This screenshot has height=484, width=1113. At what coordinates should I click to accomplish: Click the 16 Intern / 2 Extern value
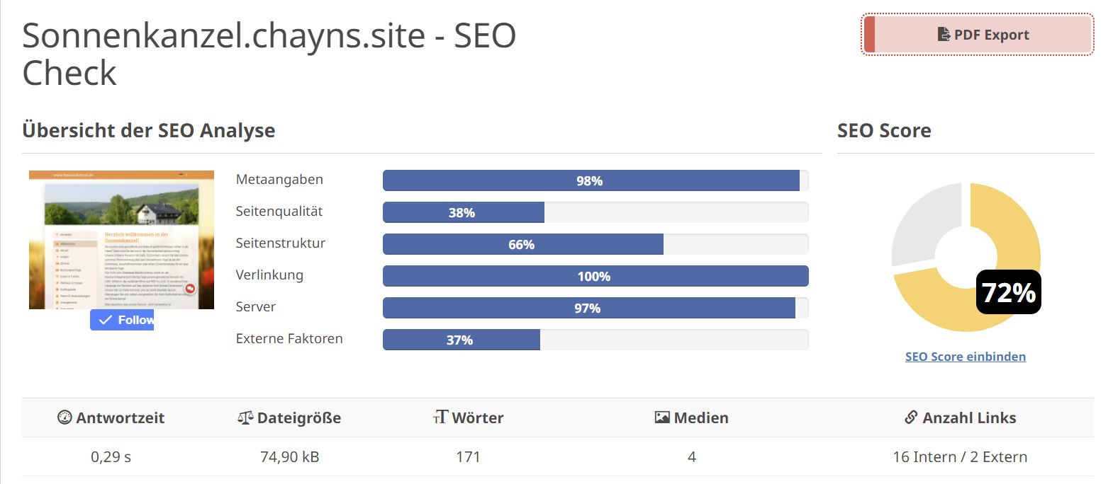tap(960, 456)
